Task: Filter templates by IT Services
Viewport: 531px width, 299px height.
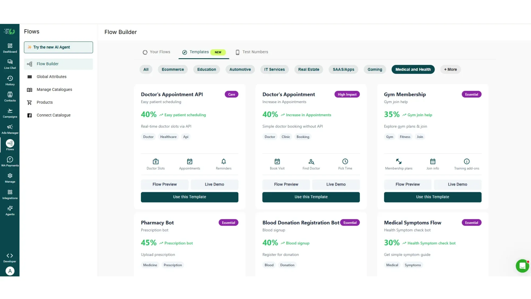Action: click(275, 69)
